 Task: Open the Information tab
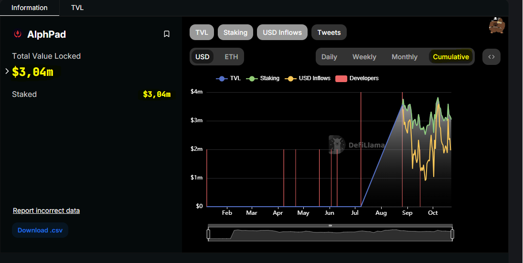point(29,8)
